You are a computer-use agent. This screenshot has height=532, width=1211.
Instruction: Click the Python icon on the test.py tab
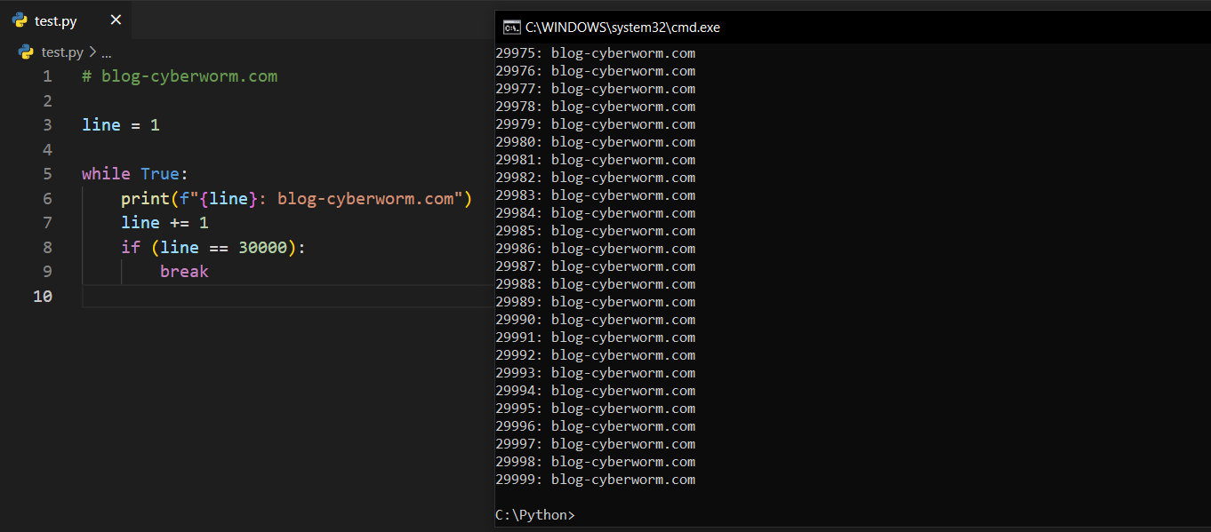[x=20, y=20]
